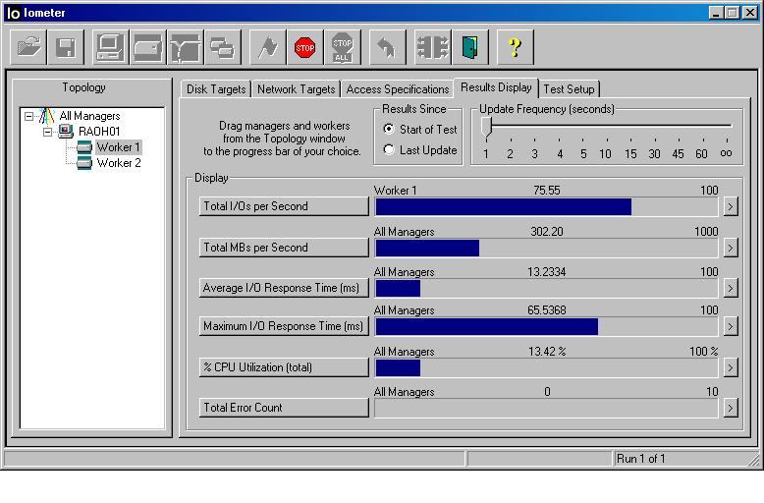
Task: Click Run 1 of 1 status text
Action: (x=640, y=459)
